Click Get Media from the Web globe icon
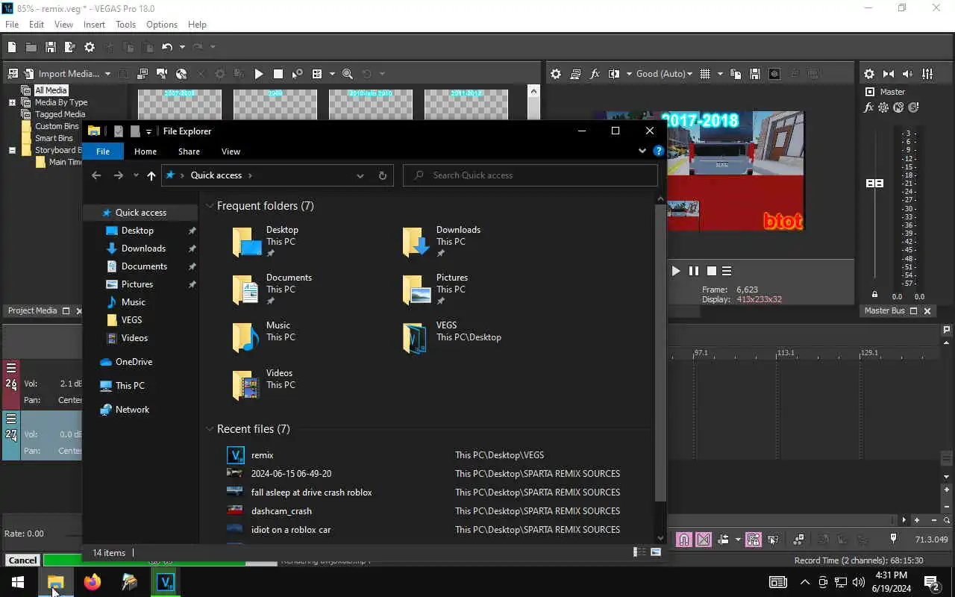 tap(181, 74)
